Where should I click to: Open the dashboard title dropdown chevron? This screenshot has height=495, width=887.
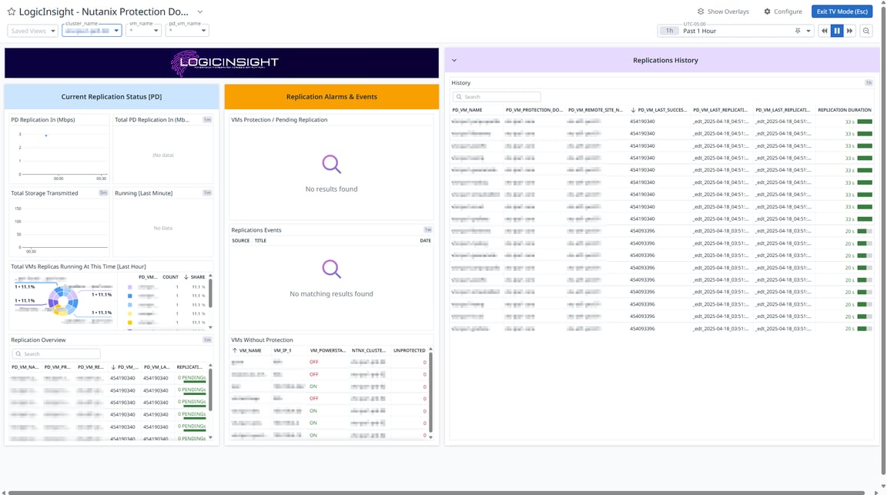(199, 12)
